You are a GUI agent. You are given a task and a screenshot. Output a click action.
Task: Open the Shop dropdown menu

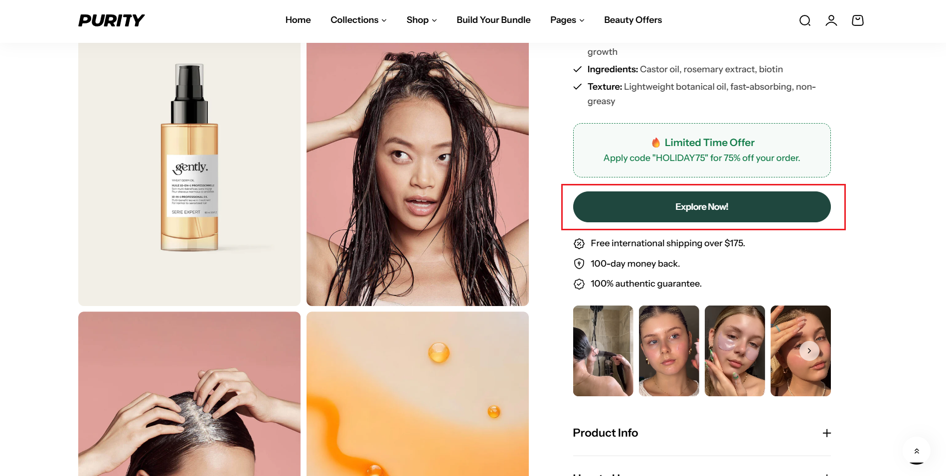coord(421,20)
